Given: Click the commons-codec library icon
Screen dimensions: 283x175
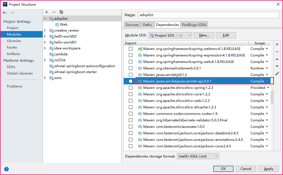Looking at the screenshot, I should click(x=140, y=114).
